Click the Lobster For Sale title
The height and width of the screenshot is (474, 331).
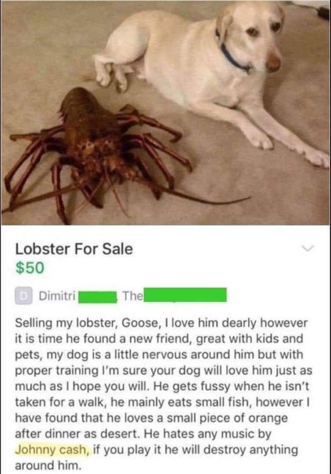pyautogui.click(x=74, y=249)
